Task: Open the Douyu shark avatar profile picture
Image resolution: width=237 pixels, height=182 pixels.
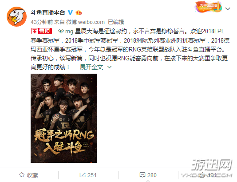Action: pyautogui.click(x=16, y=16)
